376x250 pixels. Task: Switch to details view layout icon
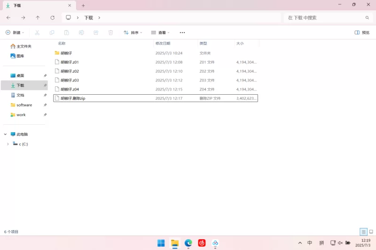tap(363, 232)
